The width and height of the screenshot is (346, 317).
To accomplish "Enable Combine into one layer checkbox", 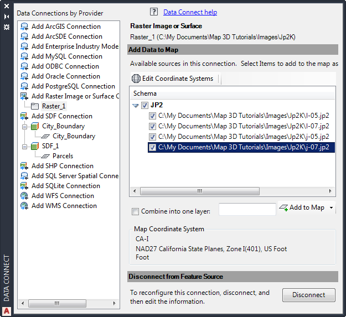I will point(135,212).
